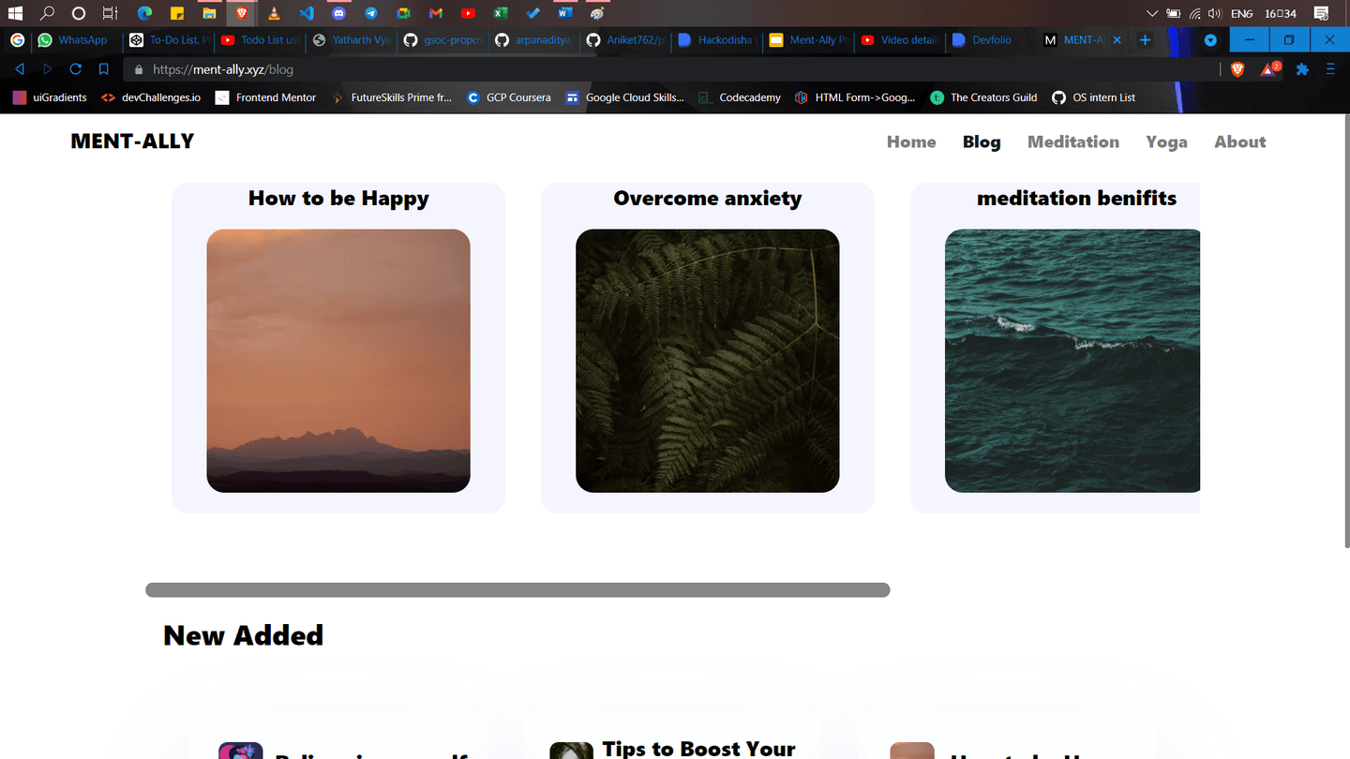Open the uiGradients bookmark
Image resolution: width=1350 pixels, height=759 pixels.
pos(50,97)
